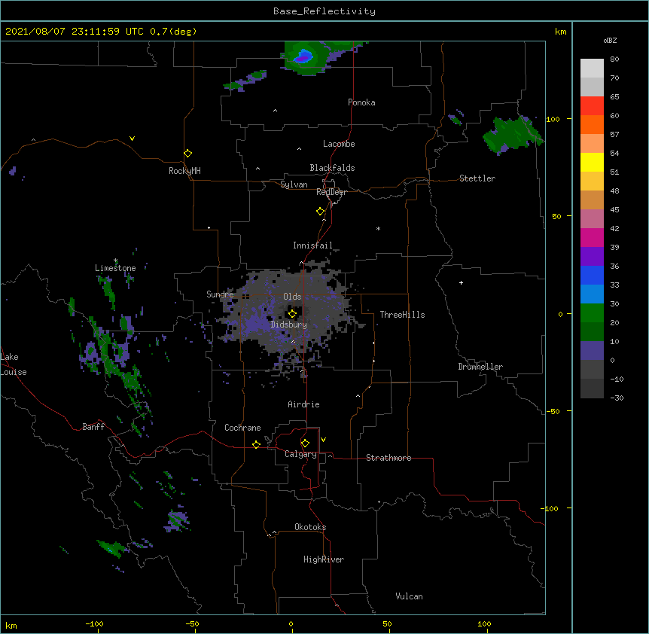Select the Limestone label
The width and height of the screenshot is (649, 634).
click(115, 268)
